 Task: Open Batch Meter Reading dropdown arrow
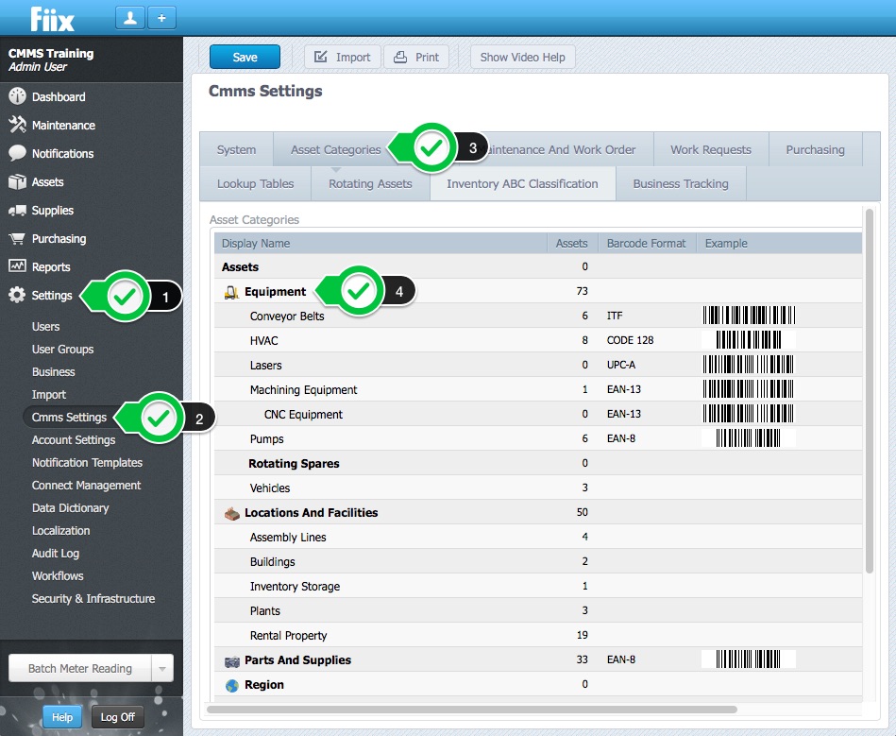162,669
